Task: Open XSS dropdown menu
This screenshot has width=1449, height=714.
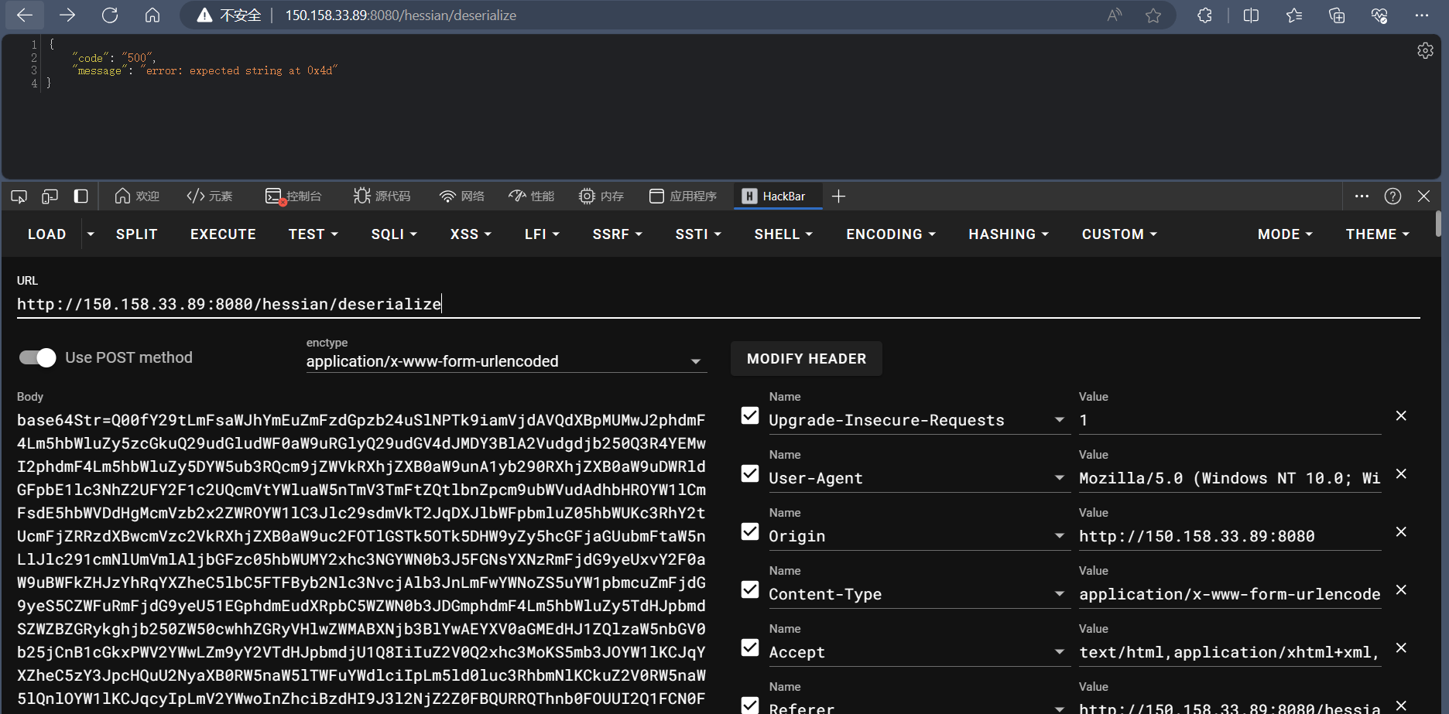Action: [x=471, y=234]
